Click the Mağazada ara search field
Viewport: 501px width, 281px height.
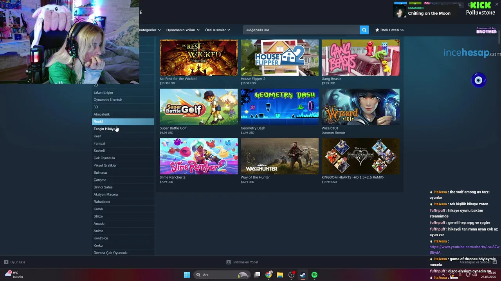coord(301,30)
